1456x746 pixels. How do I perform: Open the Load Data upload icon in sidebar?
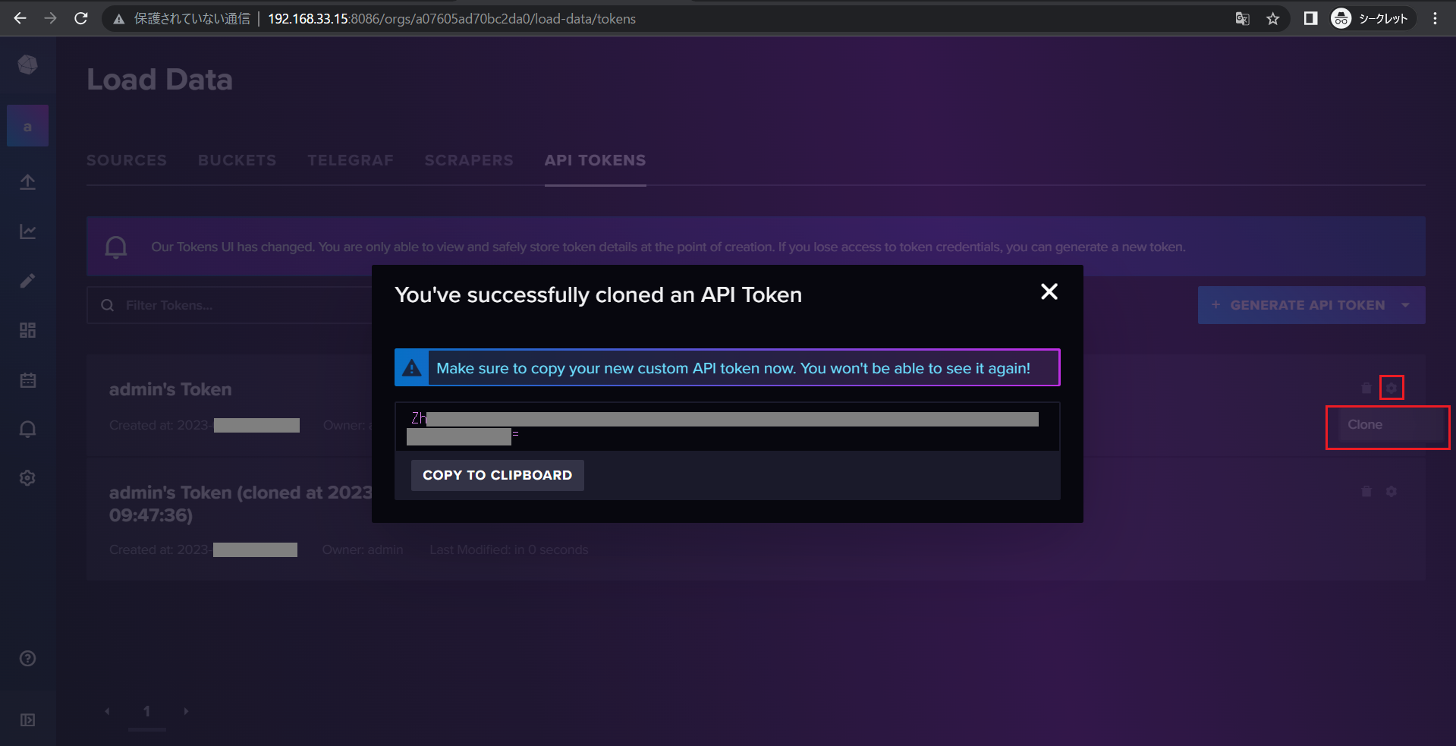tap(28, 182)
